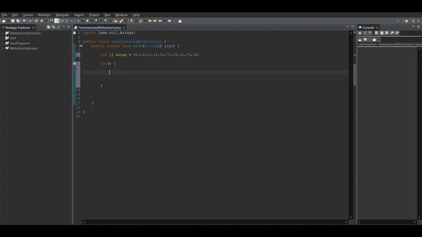Click the Save All toolbar icon

[18, 21]
